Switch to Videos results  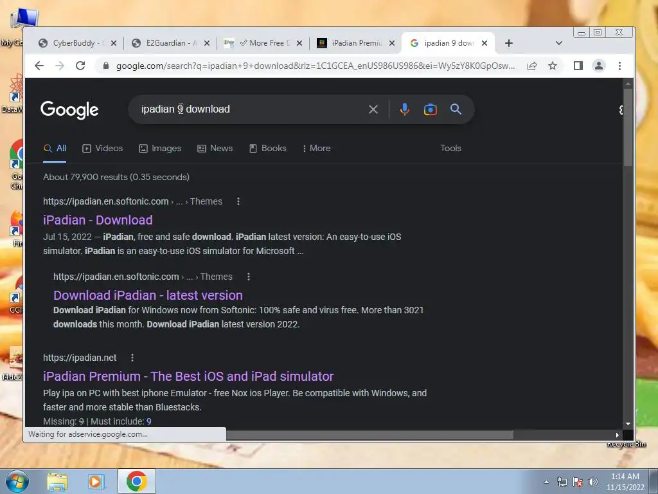103,149
